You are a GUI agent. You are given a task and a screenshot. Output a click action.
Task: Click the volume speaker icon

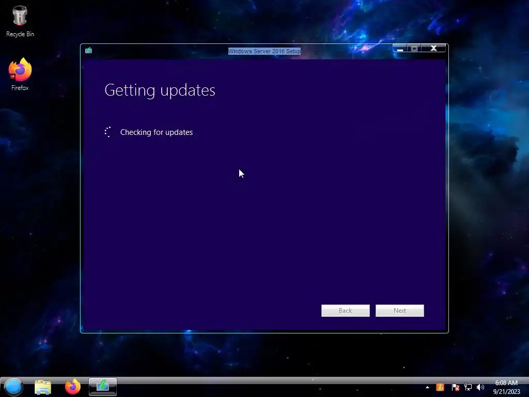click(480, 387)
